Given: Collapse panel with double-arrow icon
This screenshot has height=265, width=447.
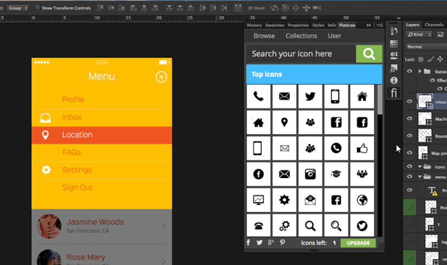Looking at the screenshot, I should [x=368, y=26].
